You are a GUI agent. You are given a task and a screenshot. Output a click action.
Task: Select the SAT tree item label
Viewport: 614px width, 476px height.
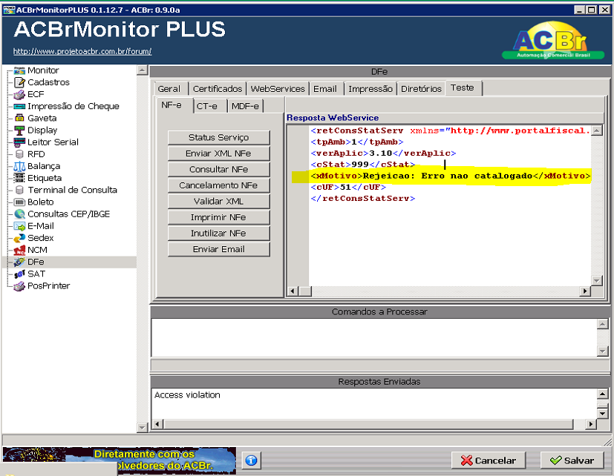[36, 274]
